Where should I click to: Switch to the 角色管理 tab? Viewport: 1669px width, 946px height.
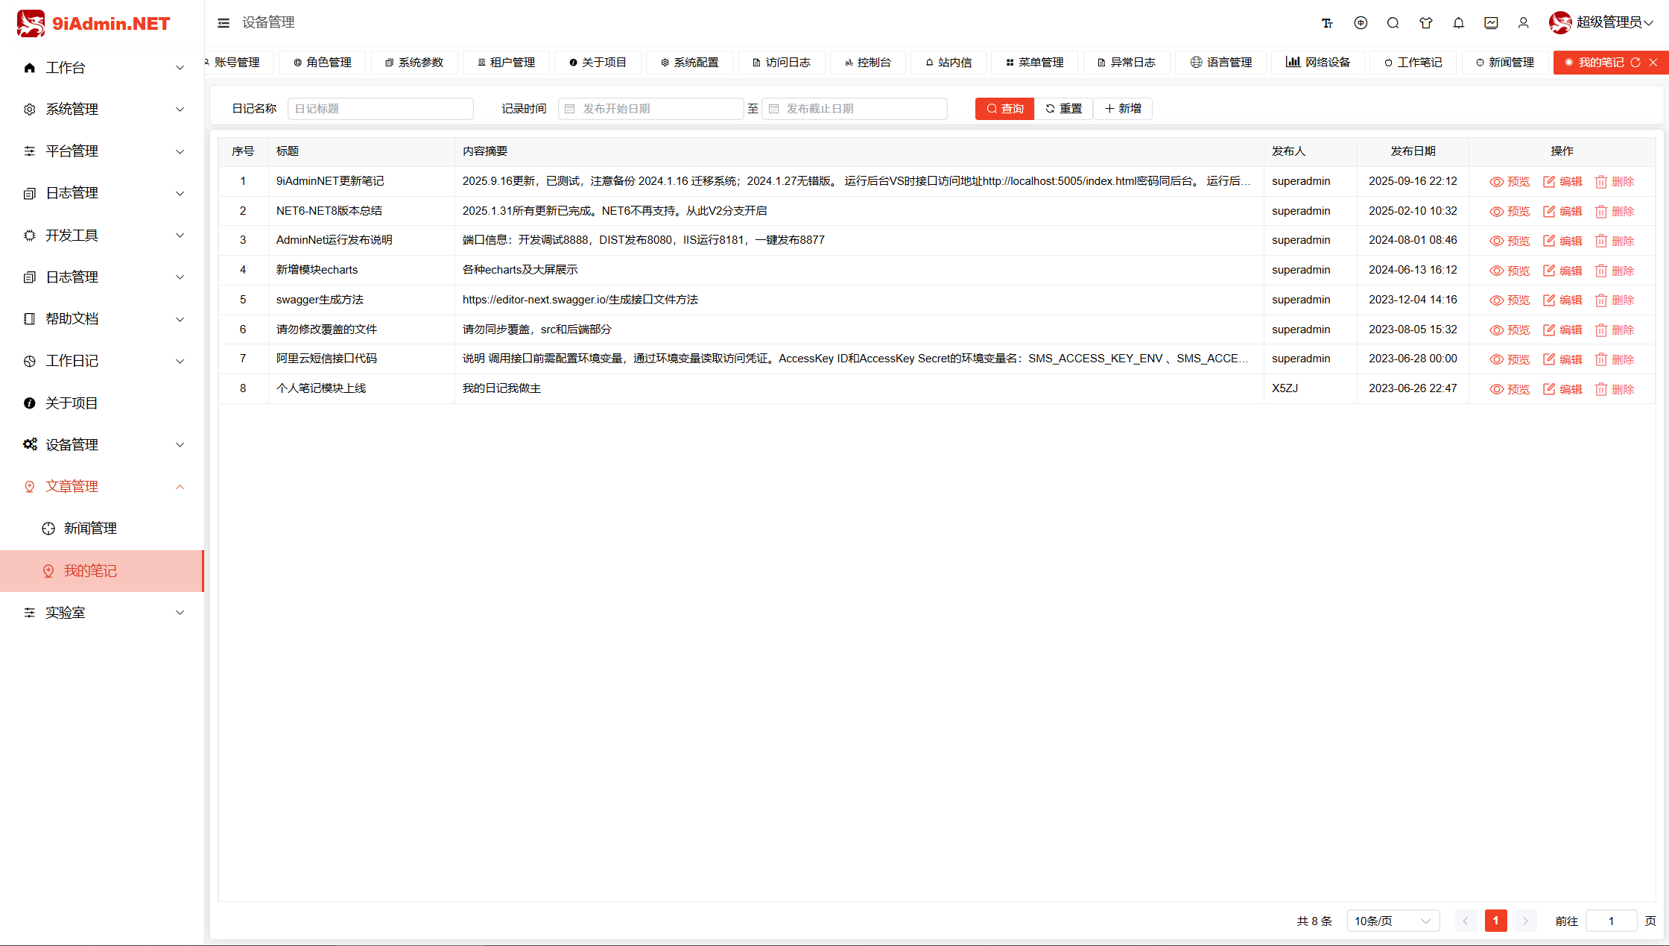tap(322, 63)
